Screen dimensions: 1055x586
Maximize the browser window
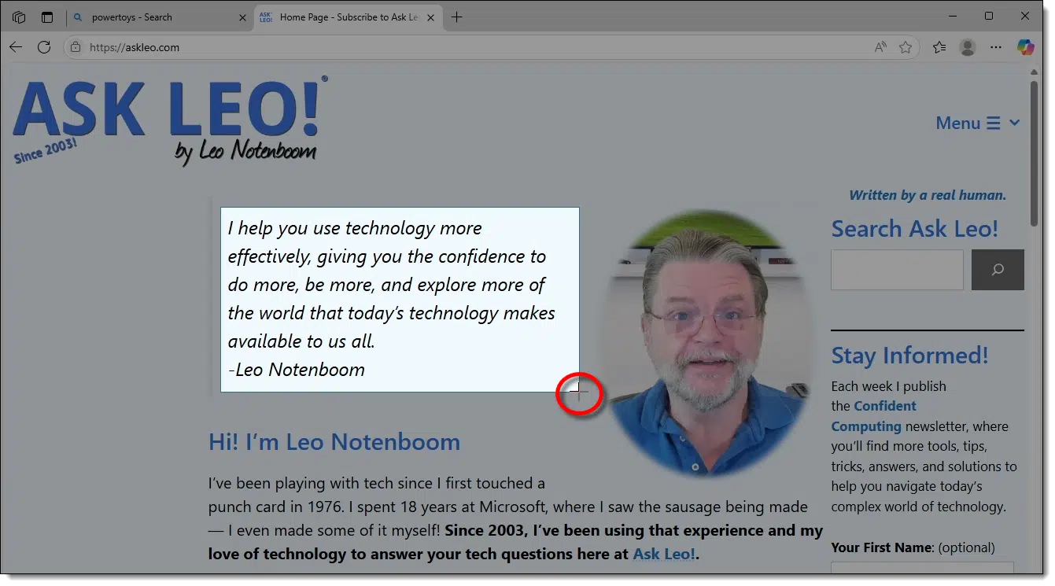point(989,17)
